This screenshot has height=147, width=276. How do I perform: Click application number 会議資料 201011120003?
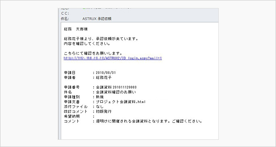click(x=116, y=87)
